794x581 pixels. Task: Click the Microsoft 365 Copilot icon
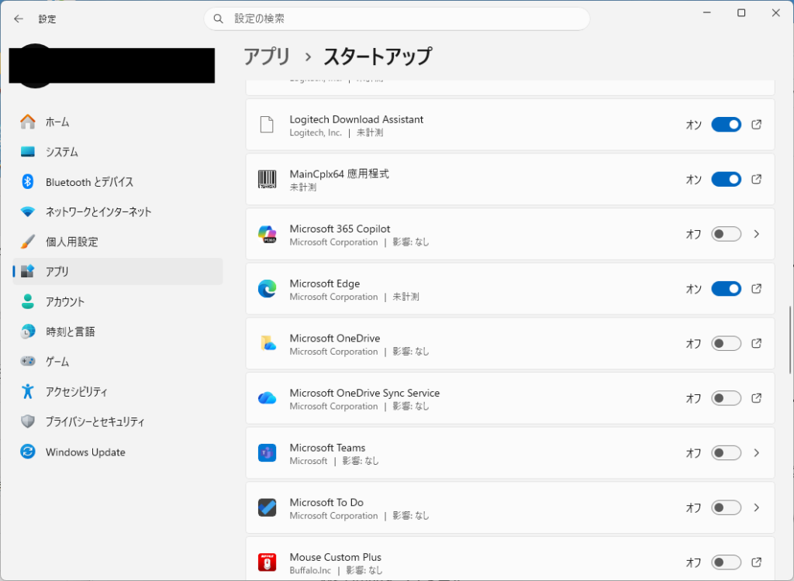coord(267,234)
